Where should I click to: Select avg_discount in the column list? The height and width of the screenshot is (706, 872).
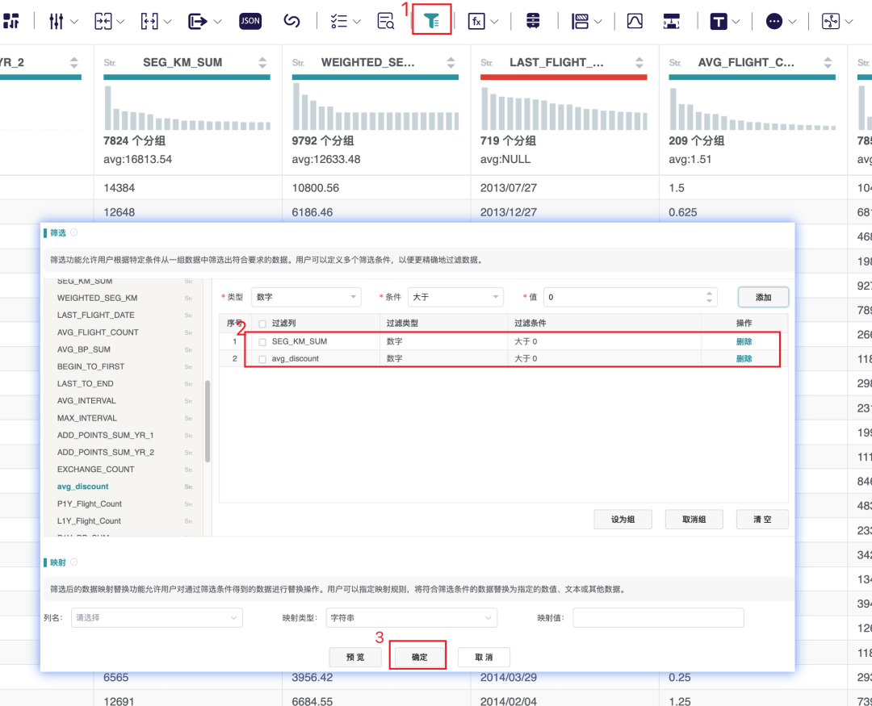pos(83,487)
